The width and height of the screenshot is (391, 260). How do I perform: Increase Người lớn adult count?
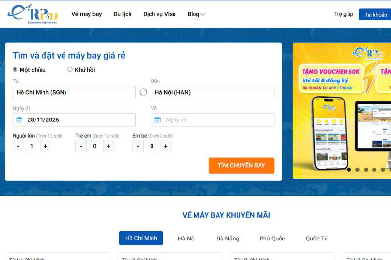[x=45, y=146]
